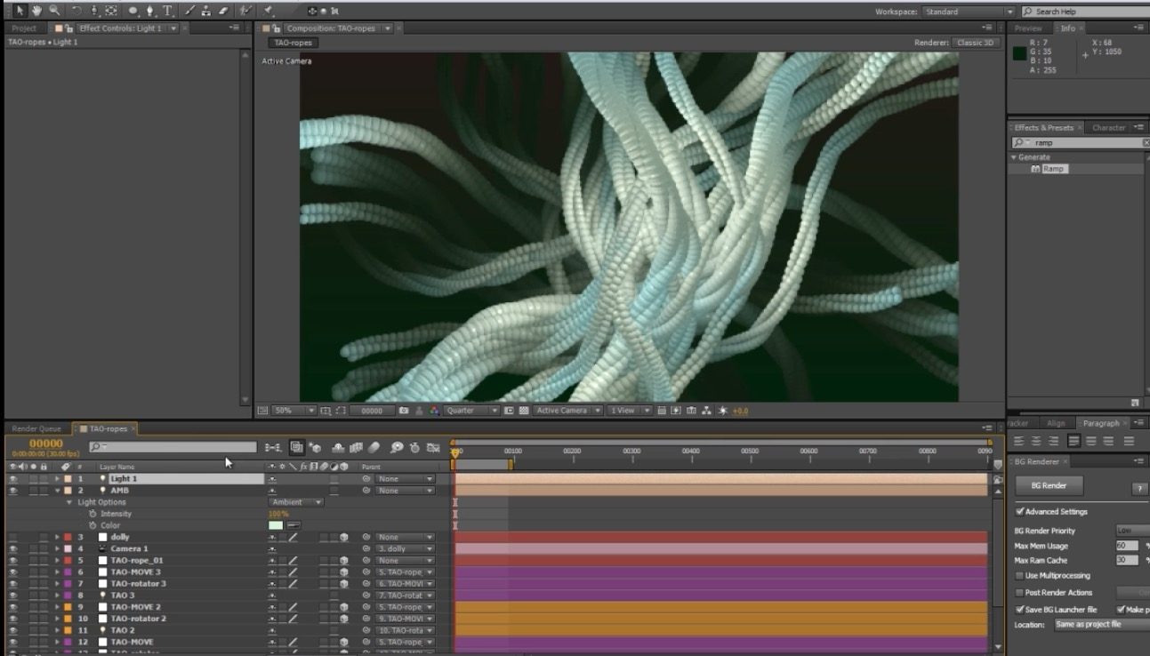Switch to the Align panel tab
1150x656 pixels.
pos(1056,423)
